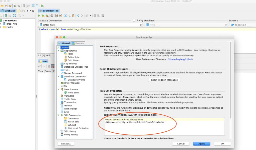Viewport: 256px width, 150px height.
Task: Open the Database tab in Tool Properties
Action: coord(78,43)
